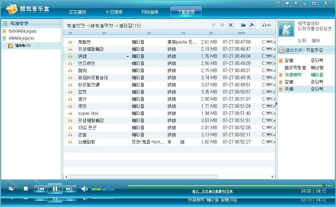Screen dimensions: 336x207
Task: Click the horizontal scrollbar right arrow
Action: [x=273, y=177]
